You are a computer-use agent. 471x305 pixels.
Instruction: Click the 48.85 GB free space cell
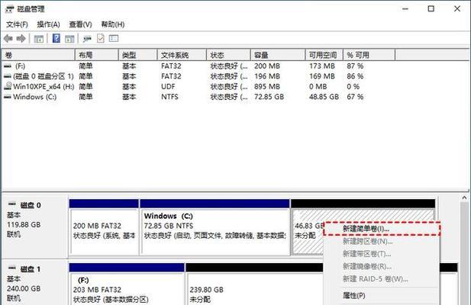click(324, 97)
